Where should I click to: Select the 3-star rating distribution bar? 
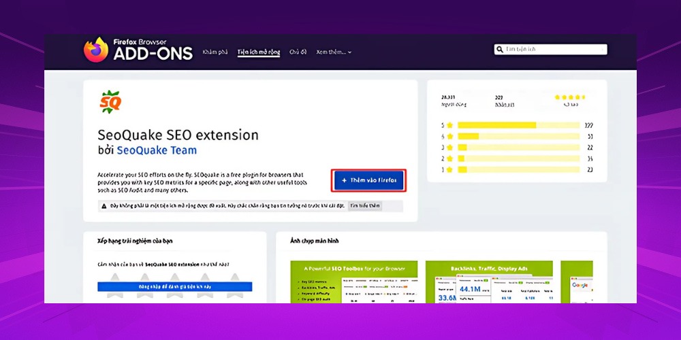(518, 148)
